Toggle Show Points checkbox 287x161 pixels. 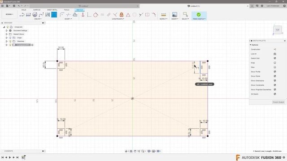[275, 76]
